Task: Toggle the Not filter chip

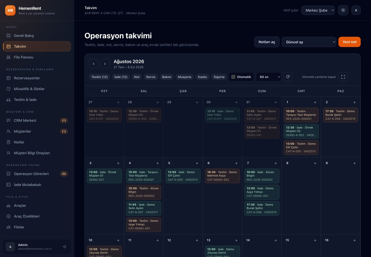Action: click(137, 77)
